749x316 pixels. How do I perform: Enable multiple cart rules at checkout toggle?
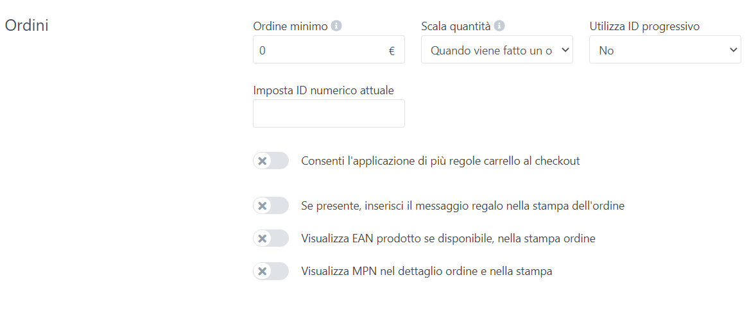tap(271, 161)
